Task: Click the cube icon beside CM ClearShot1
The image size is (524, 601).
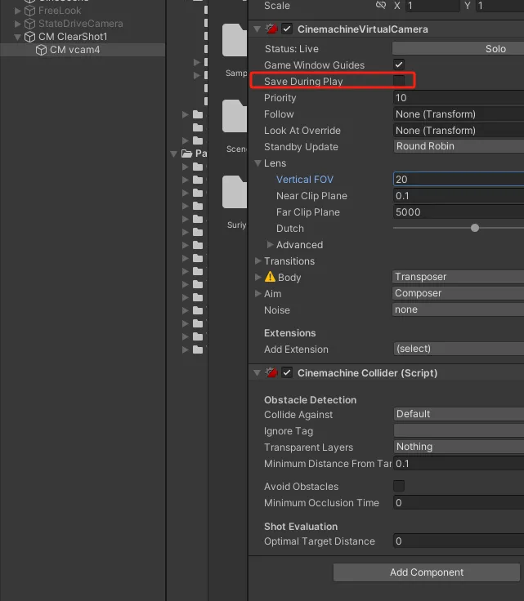Action: (29, 37)
